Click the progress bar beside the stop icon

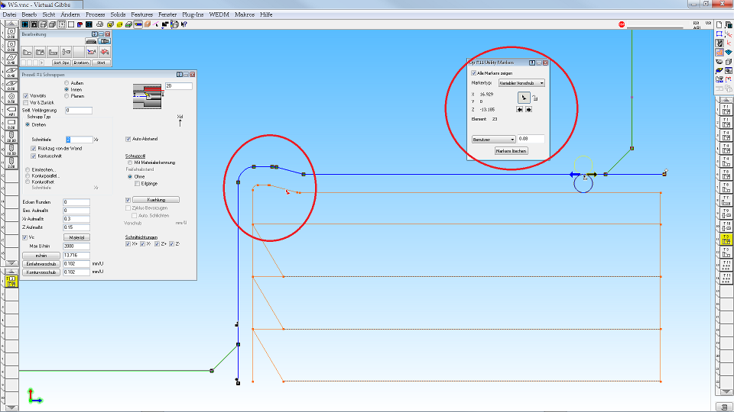click(655, 26)
